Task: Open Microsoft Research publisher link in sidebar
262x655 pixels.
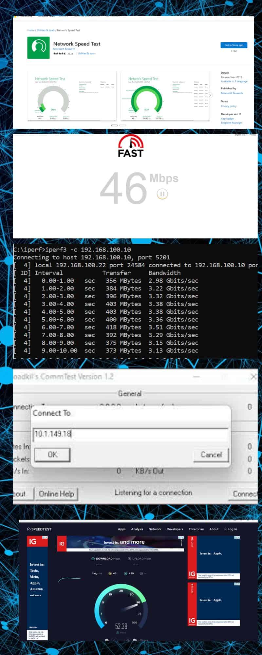Action: pos(232,93)
